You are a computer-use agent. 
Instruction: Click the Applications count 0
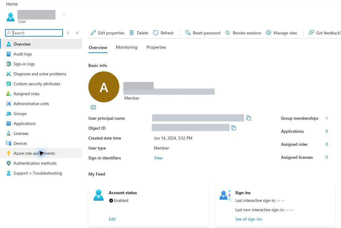[x=327, y=132]
